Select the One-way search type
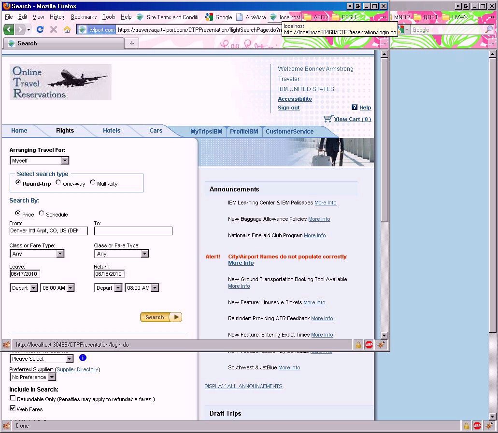This screenshot has height=433, width=498. tap(58, 183)
